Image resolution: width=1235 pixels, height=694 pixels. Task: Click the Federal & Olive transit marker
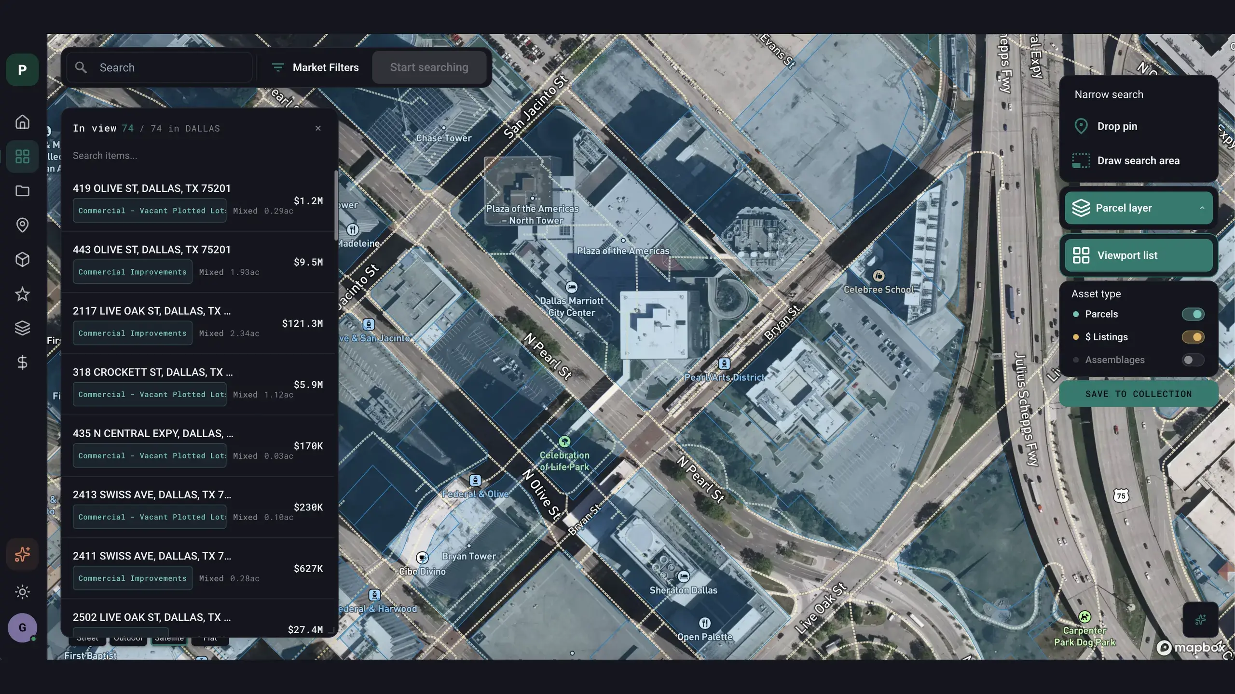[x=475, y=480]
